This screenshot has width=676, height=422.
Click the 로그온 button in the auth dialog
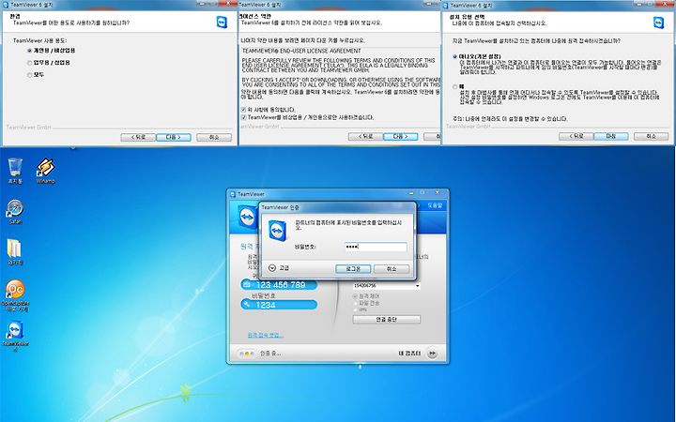click(353, 269)
